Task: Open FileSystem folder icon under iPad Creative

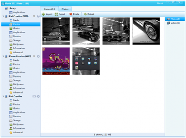Action: click(x=11, y=44)
